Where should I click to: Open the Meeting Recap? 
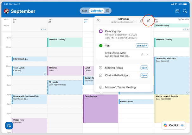[x=144, y=68]
